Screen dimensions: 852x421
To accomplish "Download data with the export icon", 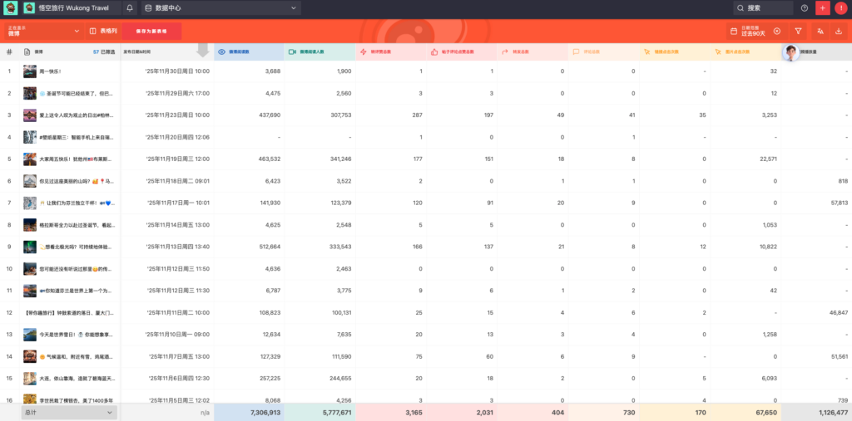I will (839, 31).
